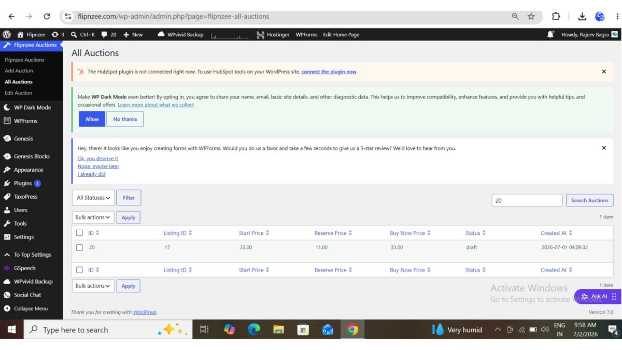Open the bottom Bulk actions dropdown
Screen dimensions: 622x350
(x=93, y=286)
